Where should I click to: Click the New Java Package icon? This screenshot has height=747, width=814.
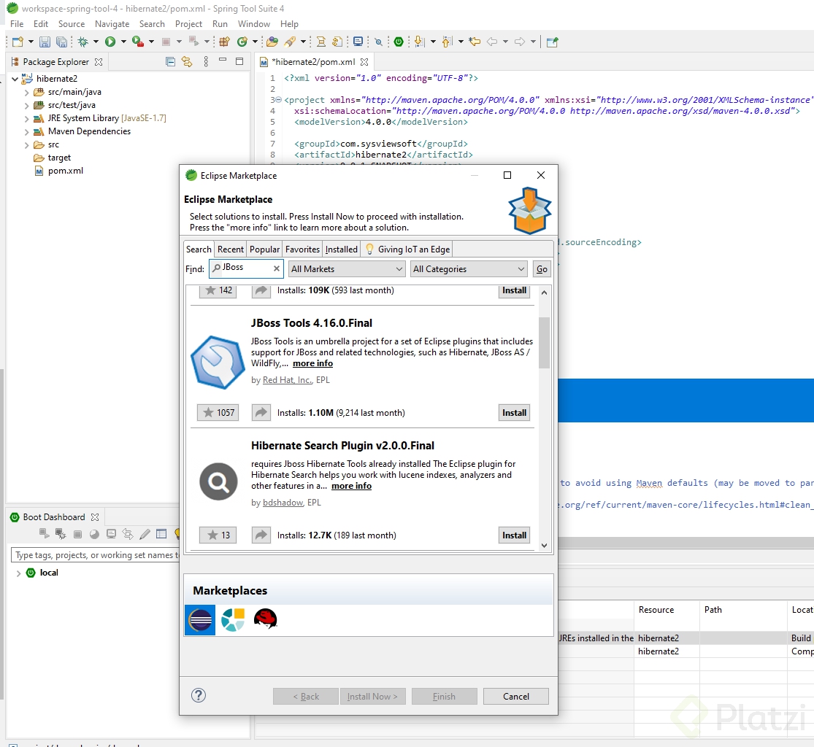tap(225, 42)
